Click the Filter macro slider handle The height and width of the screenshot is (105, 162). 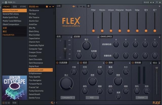(93, 31)
